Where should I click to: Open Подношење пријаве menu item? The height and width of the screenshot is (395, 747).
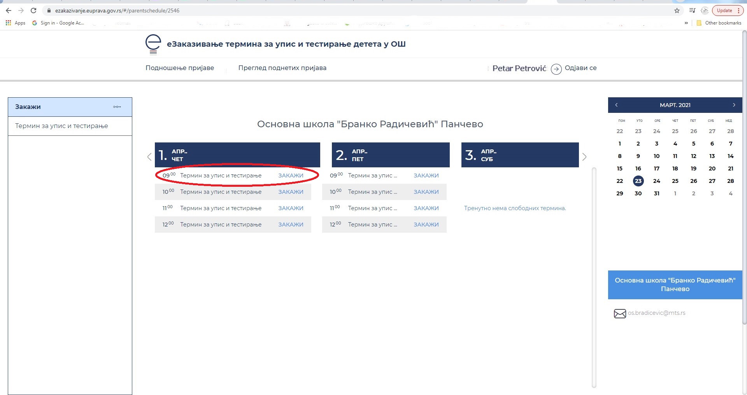point(179,68)
